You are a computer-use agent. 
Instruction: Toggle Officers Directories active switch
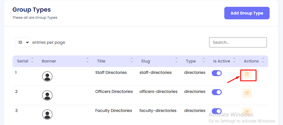(x=217, y=92)
